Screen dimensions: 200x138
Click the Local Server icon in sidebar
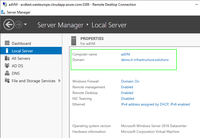pos(7,51)
